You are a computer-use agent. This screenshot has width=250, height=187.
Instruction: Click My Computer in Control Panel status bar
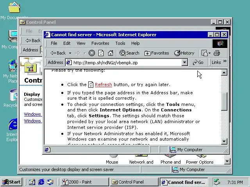point(188,169)
